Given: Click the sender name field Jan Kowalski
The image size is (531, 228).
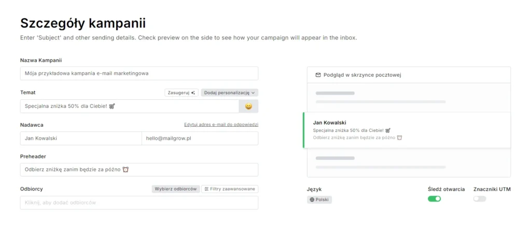Looking at the screenshot, I should click(x=80, y=138).
